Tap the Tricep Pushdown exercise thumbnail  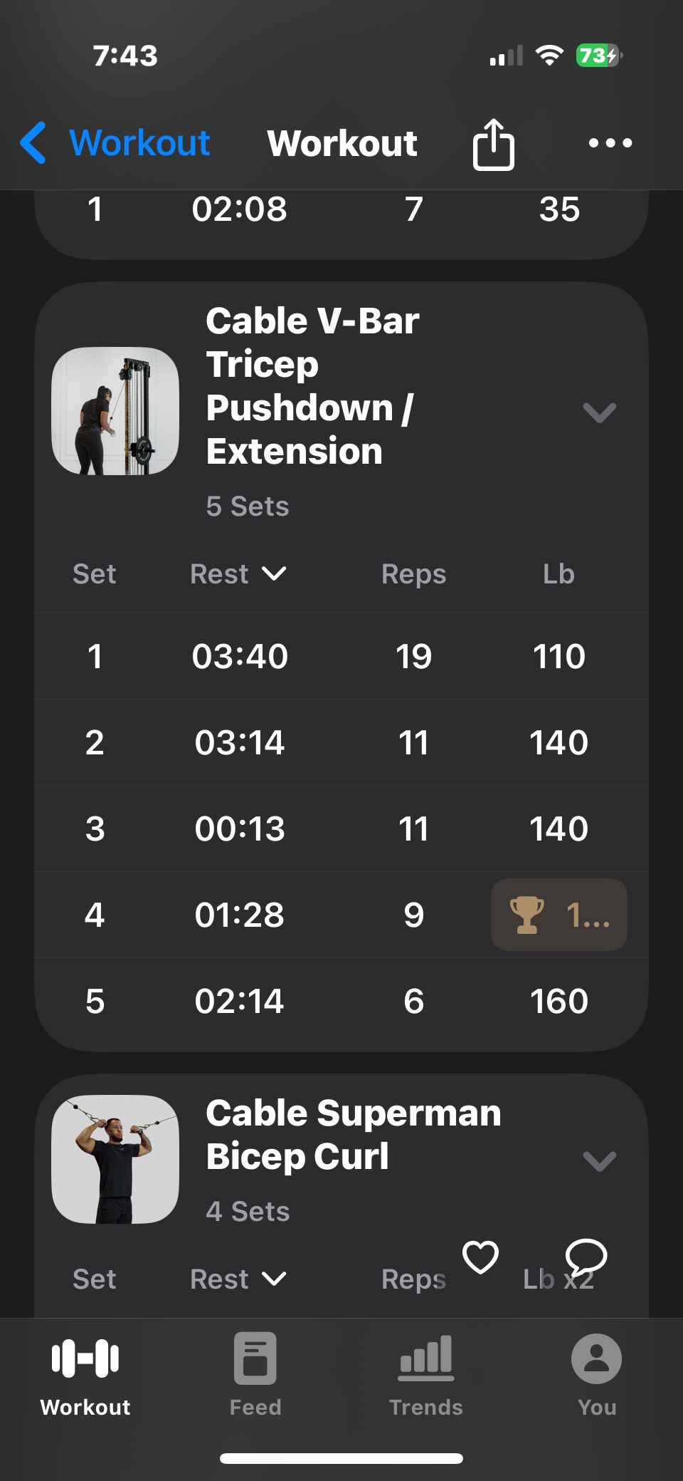115,411
